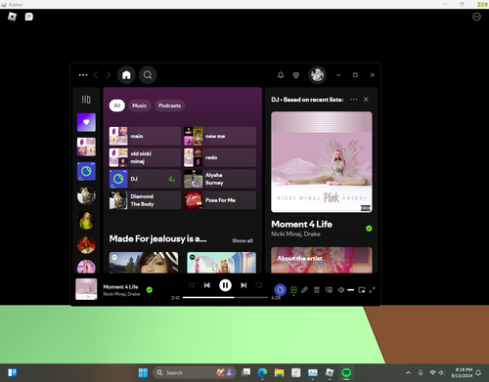Click the taskbar Search box

[x=194, y=372]
